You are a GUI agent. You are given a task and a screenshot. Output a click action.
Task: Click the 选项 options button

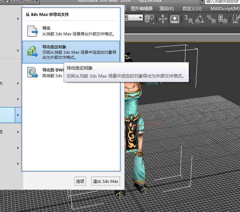[80, 181]
